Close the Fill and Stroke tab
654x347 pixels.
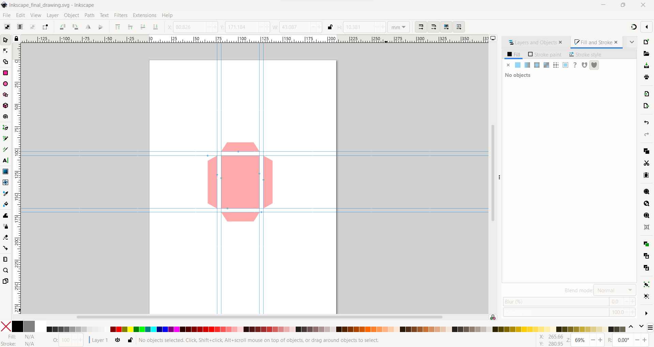click(616, 43)
